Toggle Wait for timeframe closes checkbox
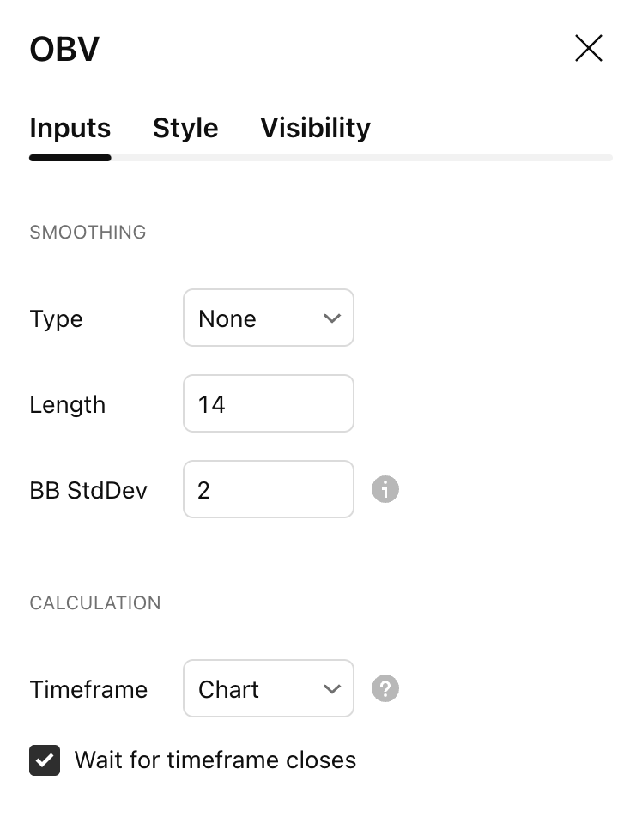 [45, 760]
